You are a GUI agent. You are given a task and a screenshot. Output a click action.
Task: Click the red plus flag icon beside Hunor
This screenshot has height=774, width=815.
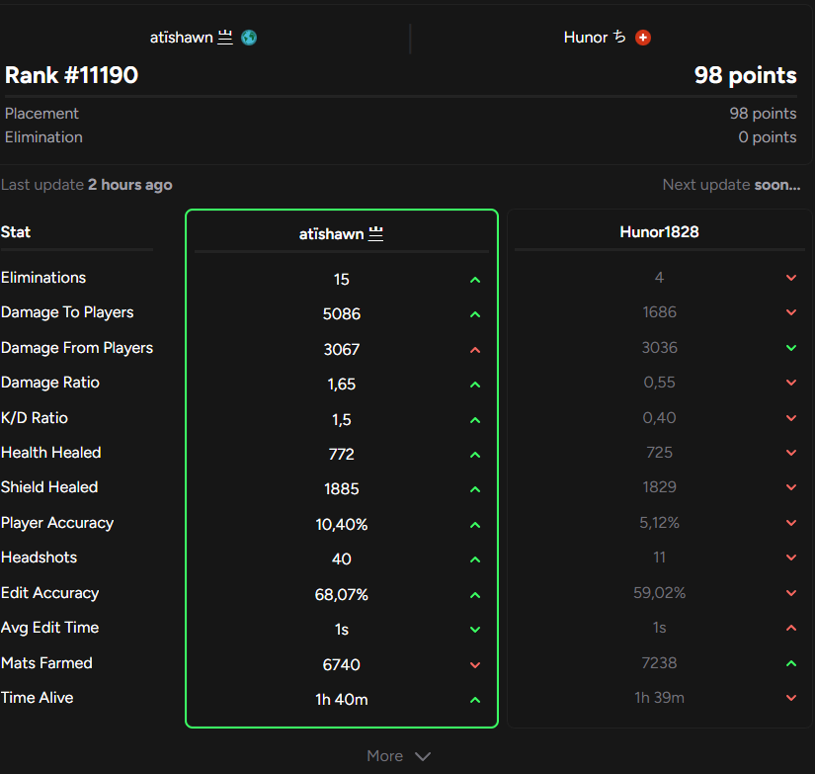click(643, 38)
